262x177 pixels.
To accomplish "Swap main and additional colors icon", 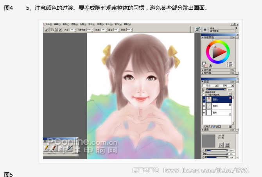I will pyautogui.click(x=203, y=67).
